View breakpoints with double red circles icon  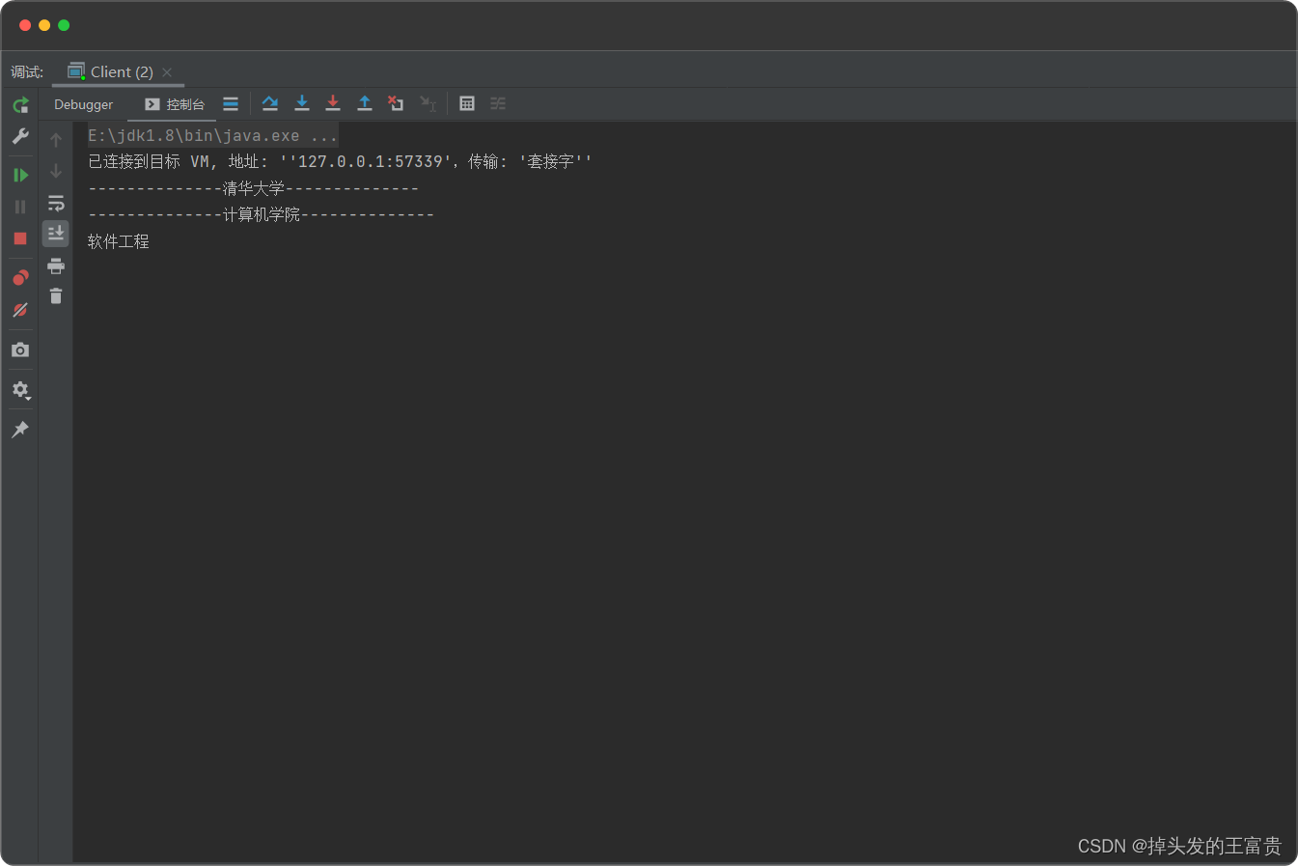pyautogui.click(x=20, y=278)
